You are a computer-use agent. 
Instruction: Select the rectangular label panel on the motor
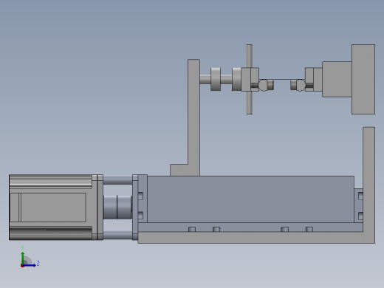53,208
